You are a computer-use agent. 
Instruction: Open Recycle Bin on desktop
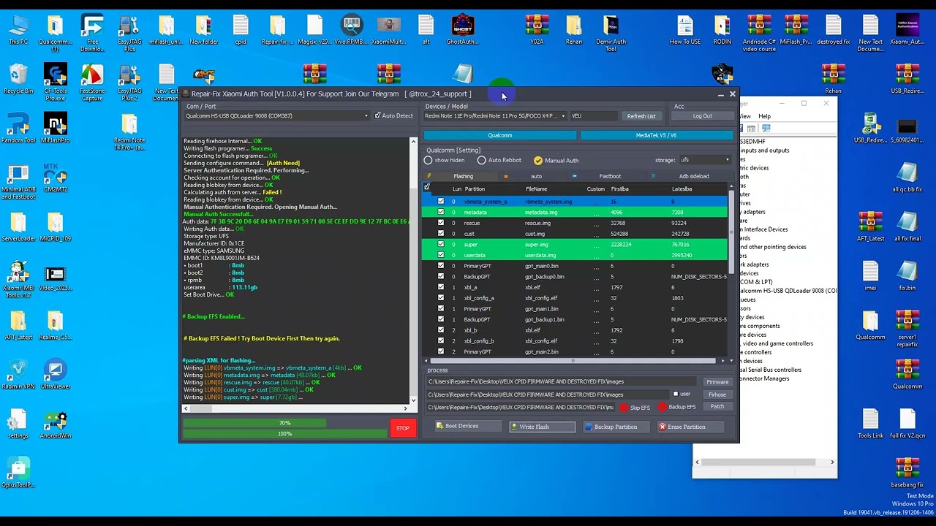point(18,80)
